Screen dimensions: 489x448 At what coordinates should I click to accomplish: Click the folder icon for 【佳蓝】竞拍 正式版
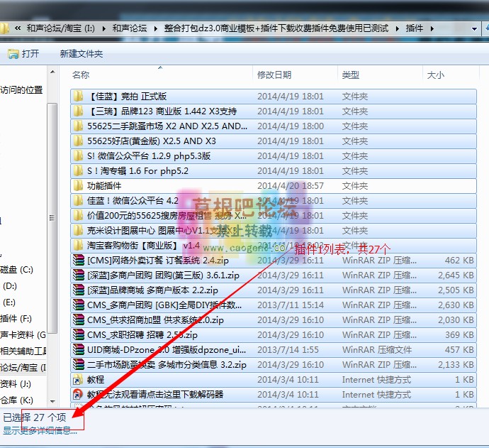tap(78, 97)
